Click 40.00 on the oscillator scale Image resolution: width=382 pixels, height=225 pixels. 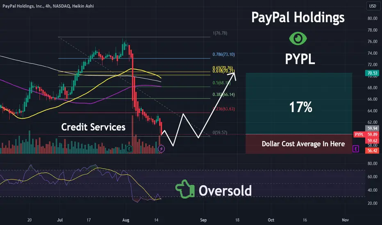[x=373, y=190]
